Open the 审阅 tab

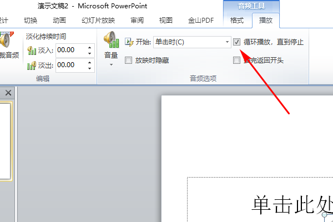[137, 21]
